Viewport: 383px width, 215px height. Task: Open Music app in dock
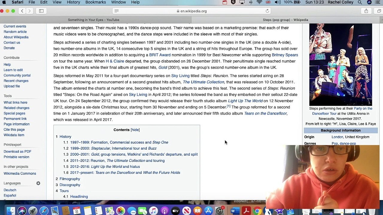click(153, 211)
